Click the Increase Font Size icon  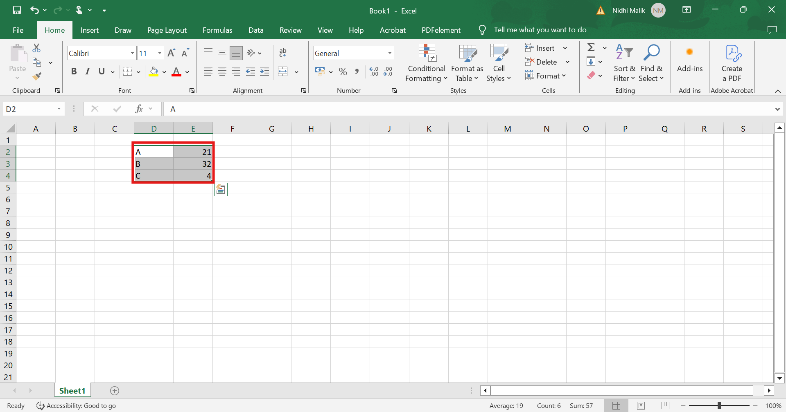172,53
